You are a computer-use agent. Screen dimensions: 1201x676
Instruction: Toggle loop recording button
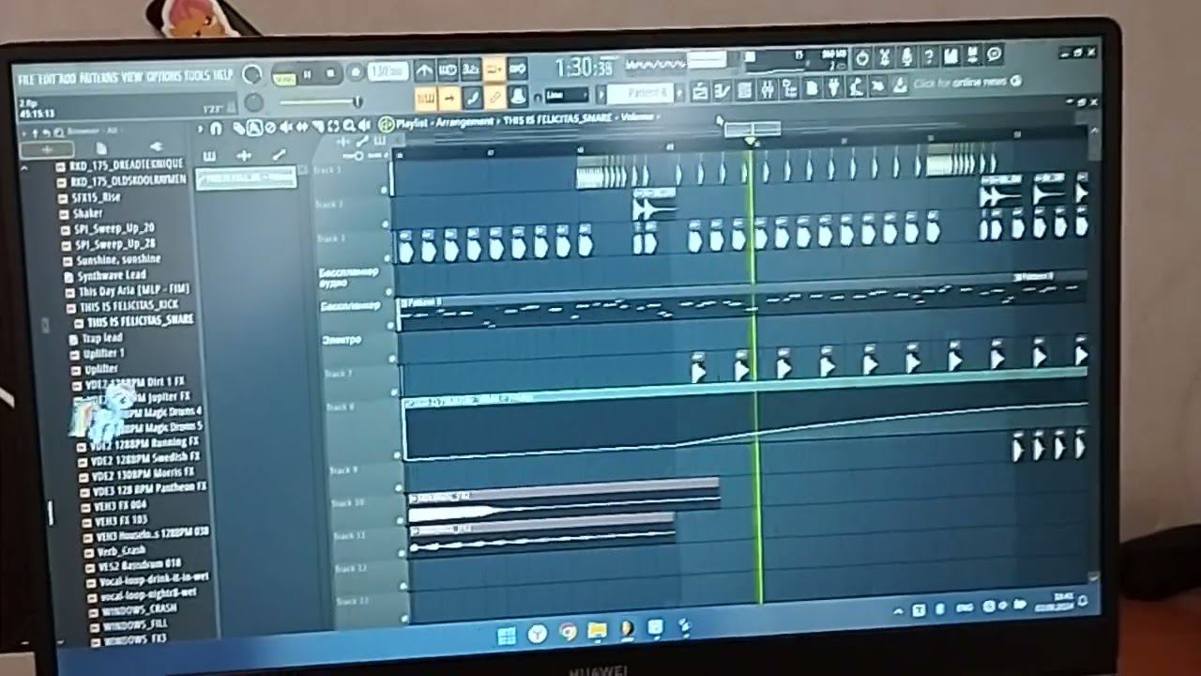517,69
